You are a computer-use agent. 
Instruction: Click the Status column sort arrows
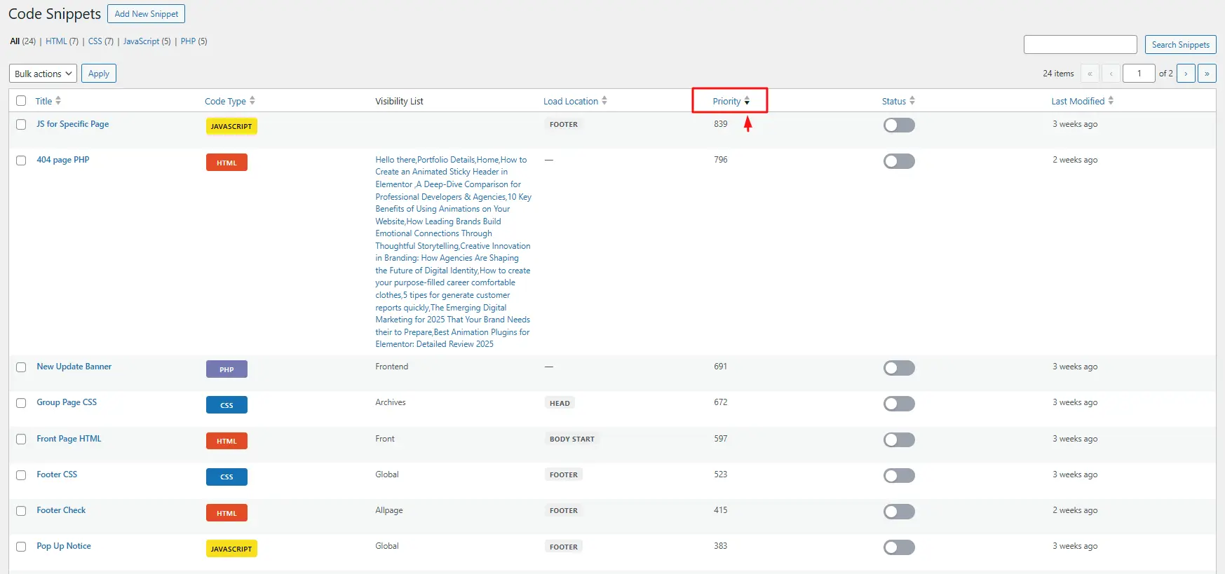pos(912,101)
